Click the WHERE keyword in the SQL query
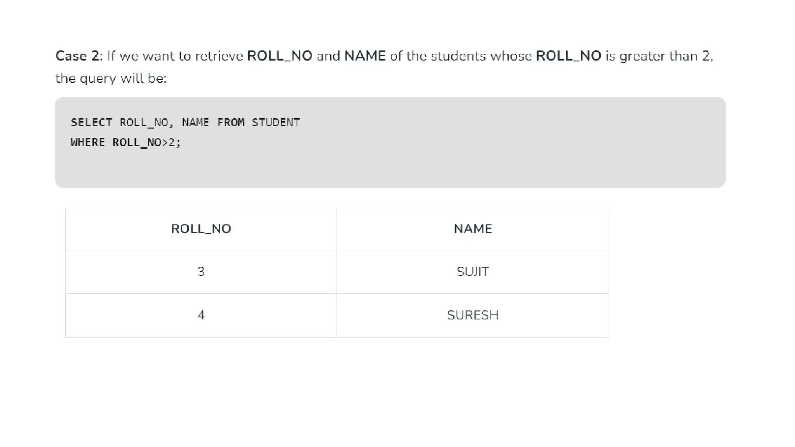Viewport: 795px width, 447px height. [x=88, y=142]
